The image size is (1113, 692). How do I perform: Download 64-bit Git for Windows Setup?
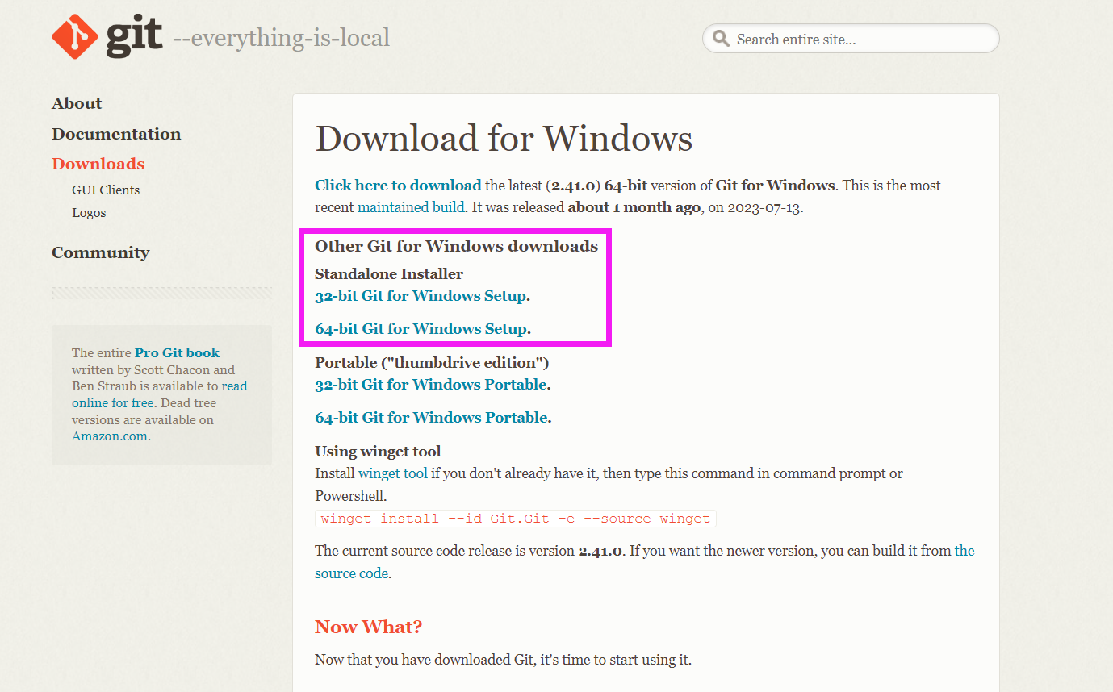[x=421, y=329]
